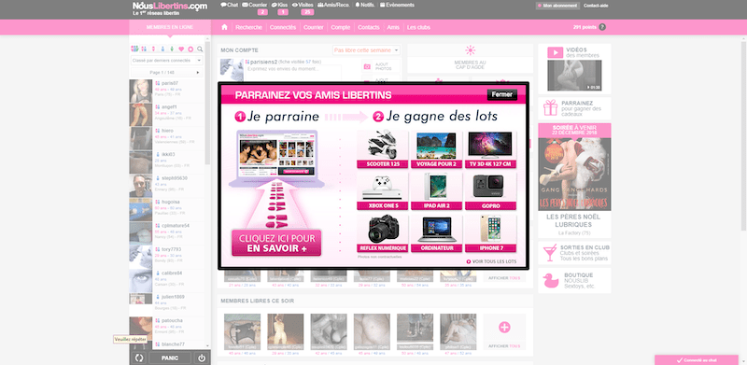Filter online members by pink heart icon
The image size is (747, 365).
pos(181,49)
